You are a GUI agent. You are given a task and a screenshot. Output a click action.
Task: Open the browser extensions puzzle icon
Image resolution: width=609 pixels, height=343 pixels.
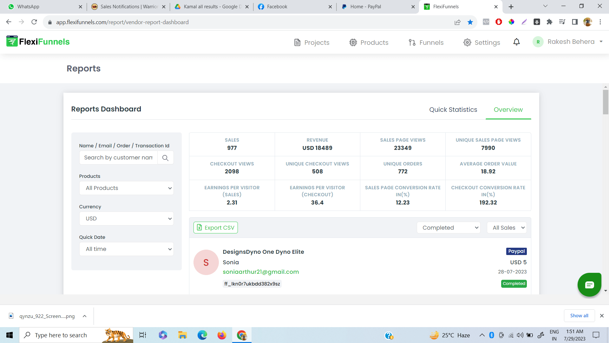coord(549,22)
